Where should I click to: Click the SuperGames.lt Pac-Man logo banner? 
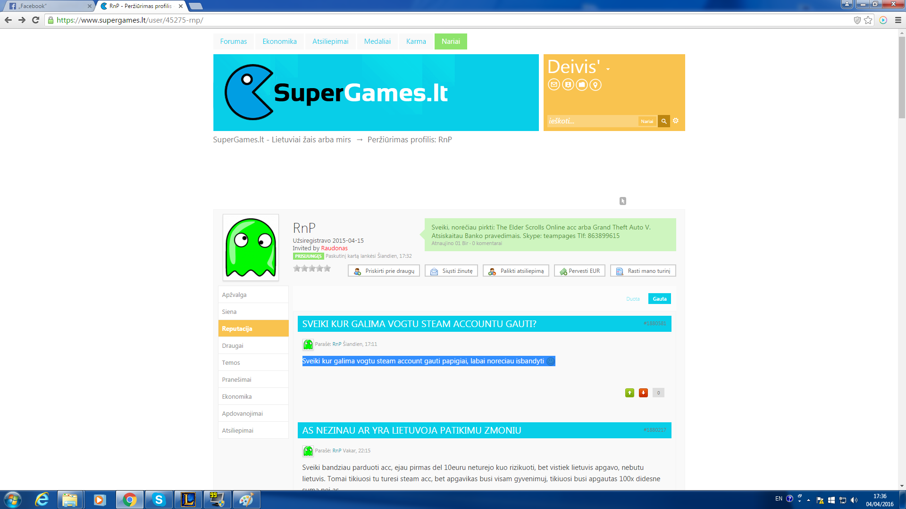tap(376, 92)
